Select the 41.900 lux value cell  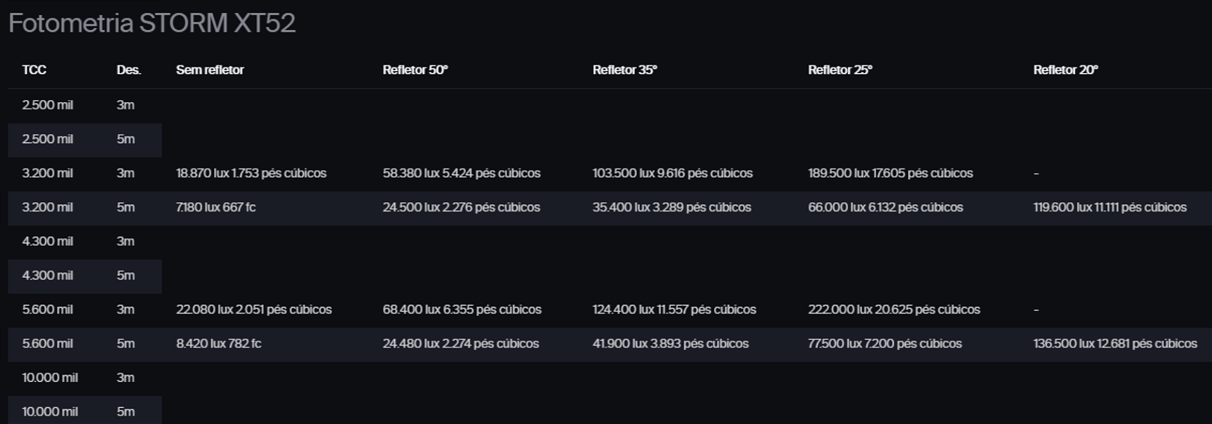point(670,343)
